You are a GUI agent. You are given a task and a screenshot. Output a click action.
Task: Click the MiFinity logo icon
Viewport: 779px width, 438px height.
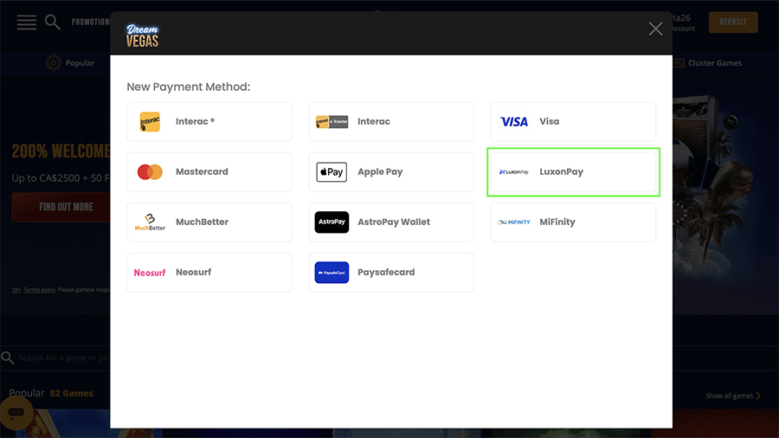coord(513,222)
